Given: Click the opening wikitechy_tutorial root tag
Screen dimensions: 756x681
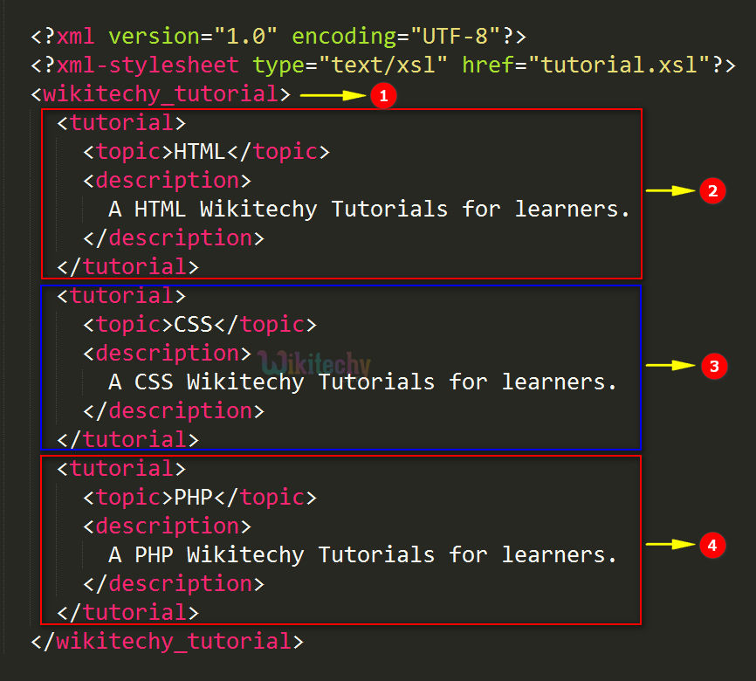Looking at the screenshot, I should point(161,93).
